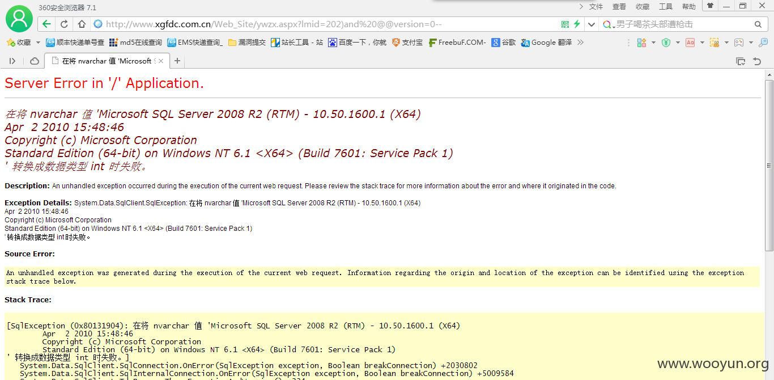Expand dropdown beside extensions grid icon
Viewport: 774px width, 380px height.
click(x=653, y=43)
